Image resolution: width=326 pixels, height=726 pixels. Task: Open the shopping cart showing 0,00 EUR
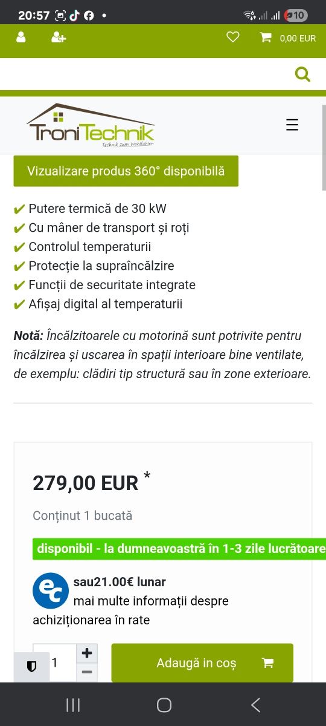[x=288, y=38]
